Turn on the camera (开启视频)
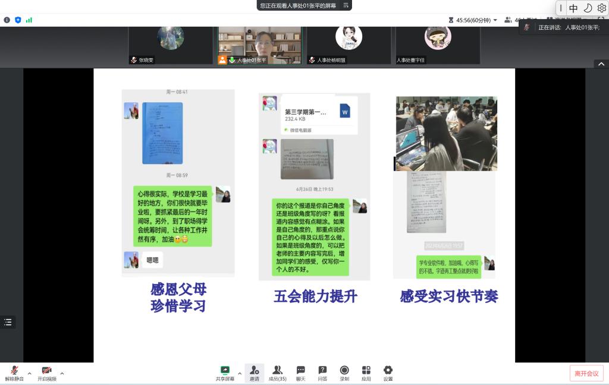609x385 pixels. [x=46, y=373]
